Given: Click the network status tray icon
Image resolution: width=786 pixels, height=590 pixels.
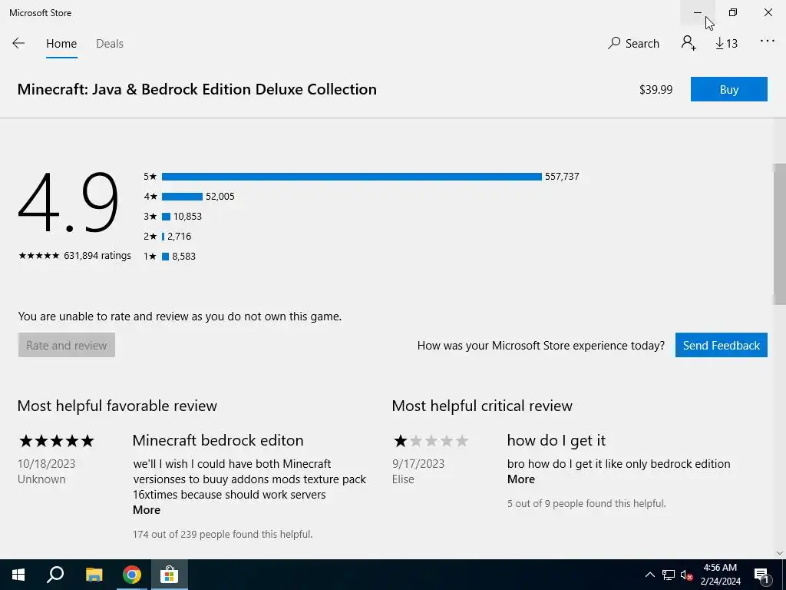Looking at the screenshot, I should (x=669, y=575).
